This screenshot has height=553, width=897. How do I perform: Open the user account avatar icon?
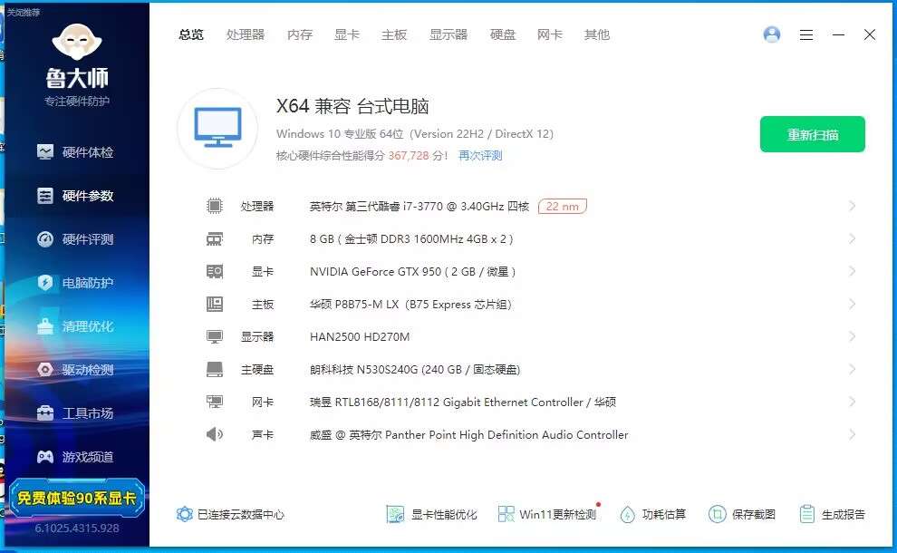pyautogui.click(x=772, y=34)
